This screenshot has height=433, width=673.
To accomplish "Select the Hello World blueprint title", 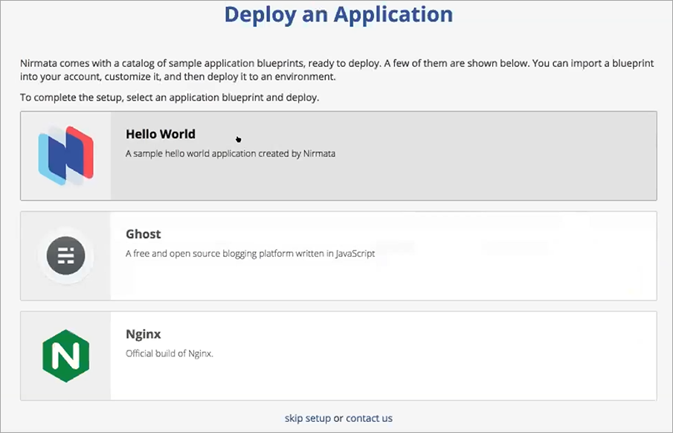I will tap(161, 134).
